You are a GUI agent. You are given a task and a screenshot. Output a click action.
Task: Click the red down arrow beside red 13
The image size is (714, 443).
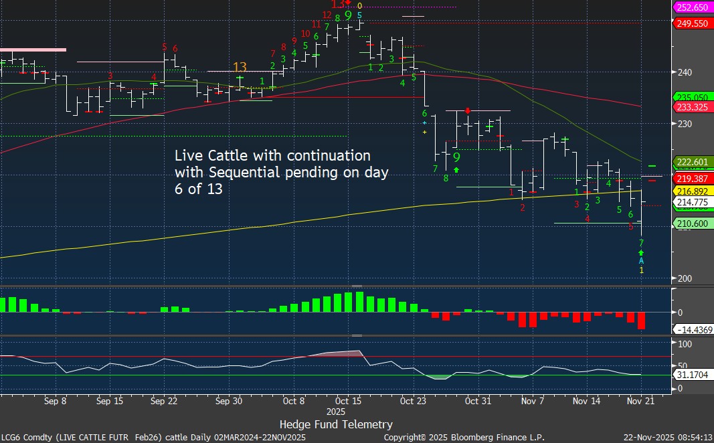(348, 3)
